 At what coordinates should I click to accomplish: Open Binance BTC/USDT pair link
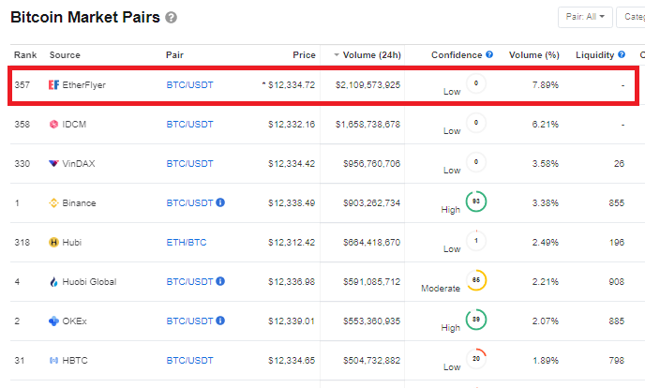click(189, 203)
